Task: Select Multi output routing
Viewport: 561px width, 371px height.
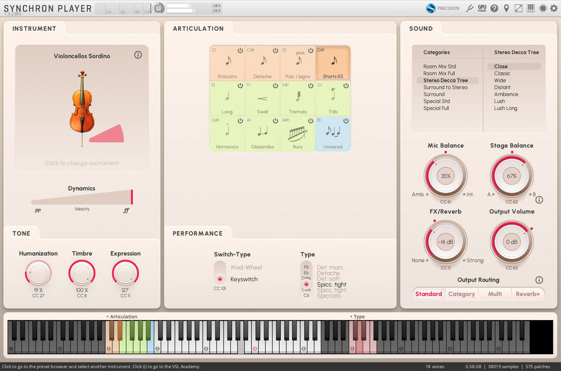Action: [495, 294]
